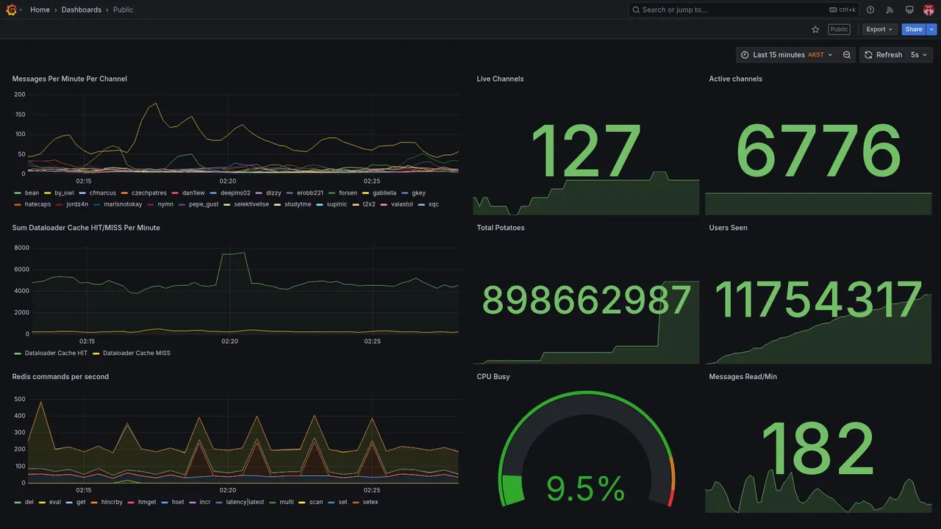Go to Home breadcrumb
This screenshot has width=941, height=529.
40,10
